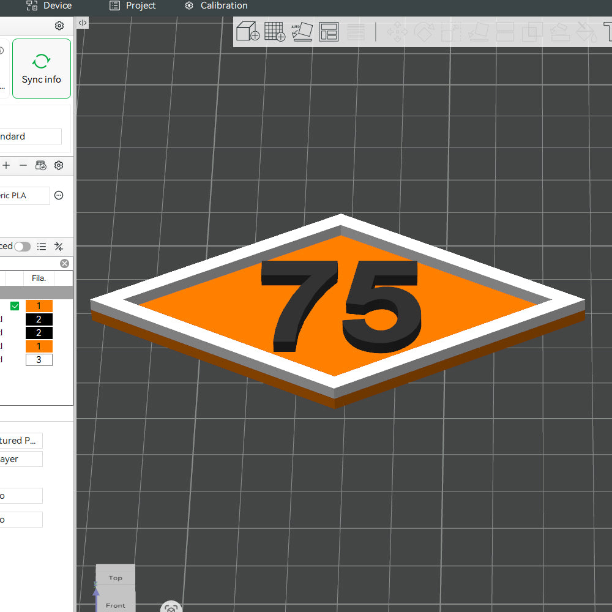
Task: Select the auto orient tool
Action: coord(302,32)
